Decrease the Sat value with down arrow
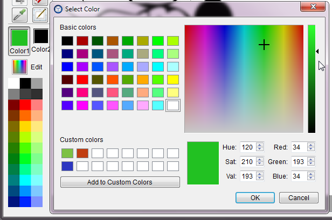Image resolution: width=332 pixels, height=220 pixels. pyautogui.click(x=260, y=164)
